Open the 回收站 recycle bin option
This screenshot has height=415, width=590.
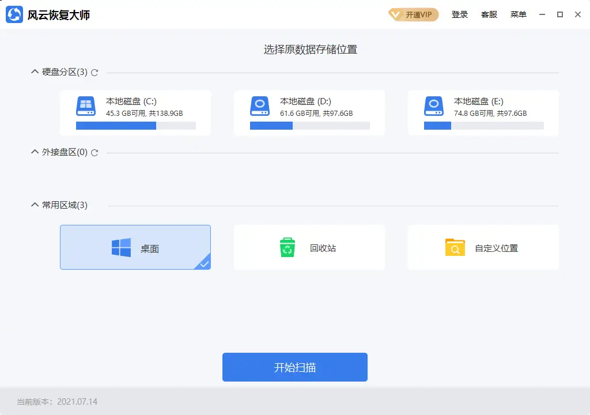pyautogui.click(x=309, y=247)
